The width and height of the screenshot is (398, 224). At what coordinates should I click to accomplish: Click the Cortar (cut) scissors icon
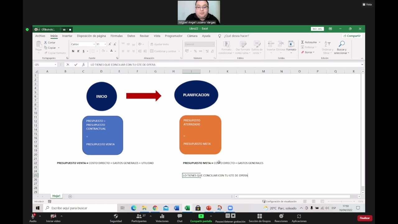[x=45, y=43]
